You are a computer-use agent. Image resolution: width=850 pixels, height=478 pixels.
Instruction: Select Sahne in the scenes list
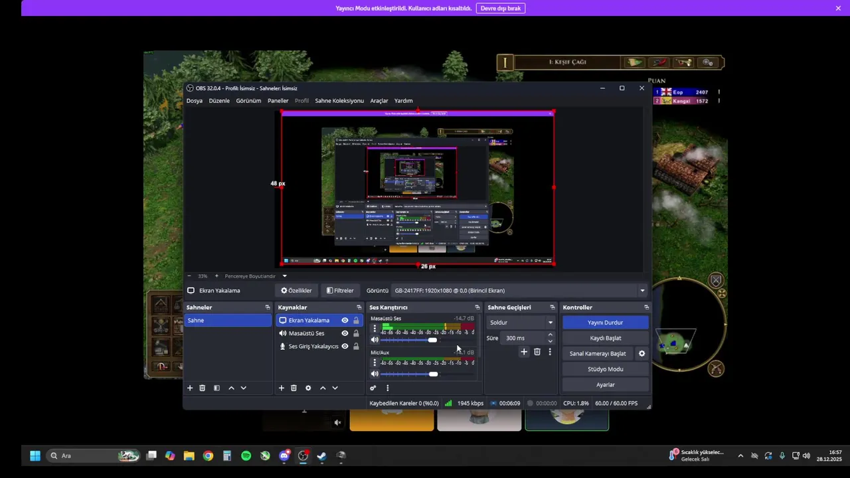[x=228, y=320]
